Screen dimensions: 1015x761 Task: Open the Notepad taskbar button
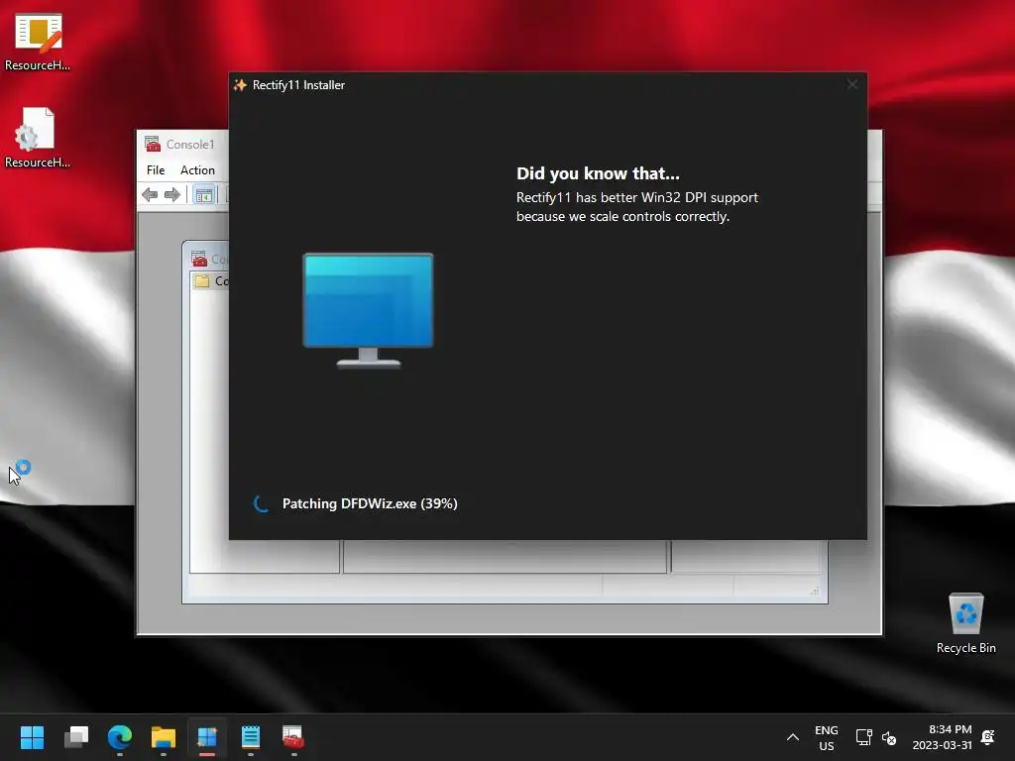point(251,737)
